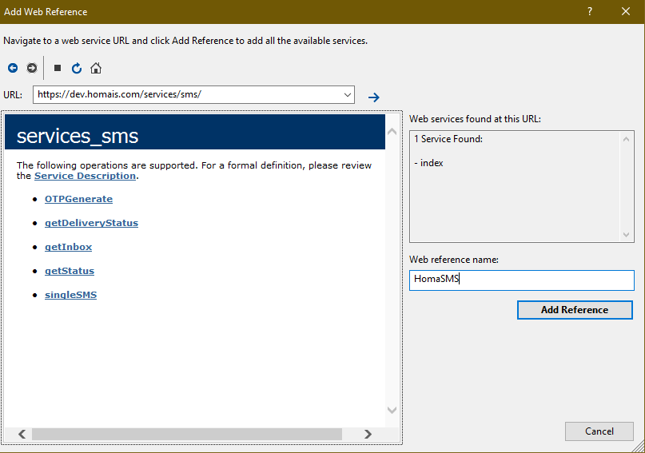This screenshot has width=645, height=453.
Task: Click the blue Go arrow next to URL
Action: (x=374, y=97)
